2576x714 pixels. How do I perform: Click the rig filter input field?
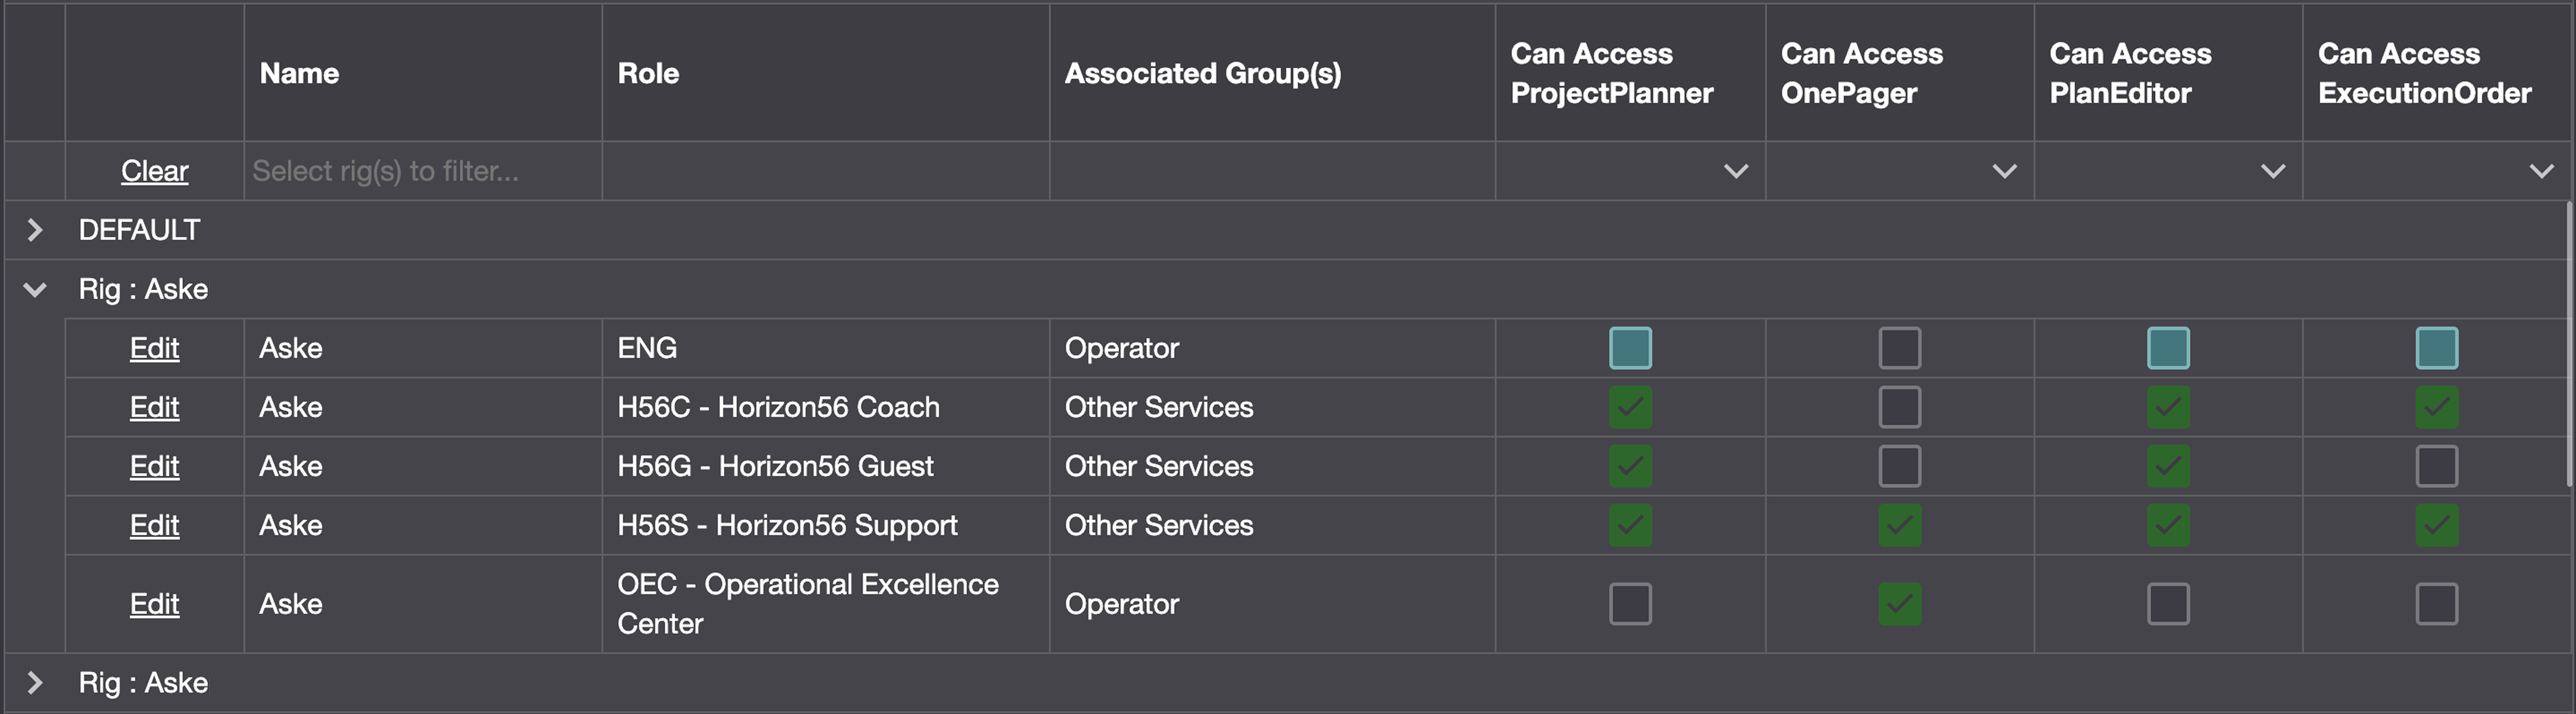[420, 171]
